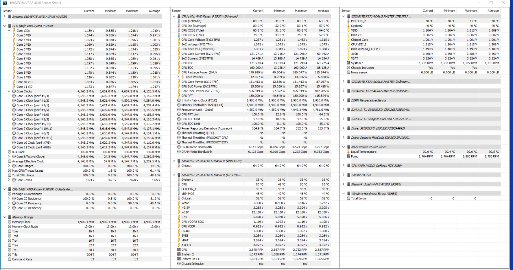Click the lightning icon next to Vcore
This screenshot has width=513, height=270.
pos(179,203)
